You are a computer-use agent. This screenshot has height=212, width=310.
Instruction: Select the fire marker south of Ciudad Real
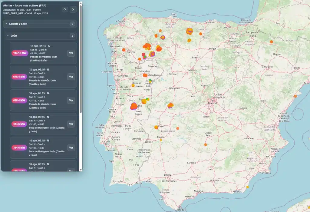[205, 144]
